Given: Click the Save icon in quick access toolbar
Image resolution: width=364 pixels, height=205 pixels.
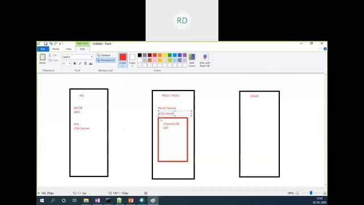Looking at the screenshot, I should coord(45,44).
